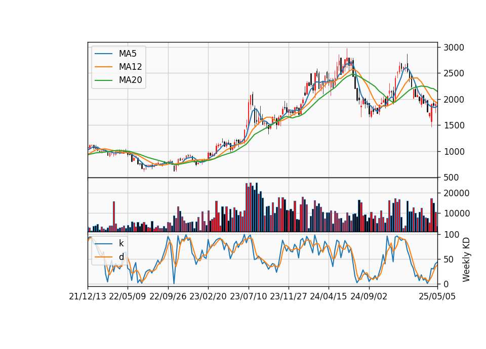Click the 3000 price axis label
The width and height of the screenshot is (486, 349).
click(x=454, y=48)
